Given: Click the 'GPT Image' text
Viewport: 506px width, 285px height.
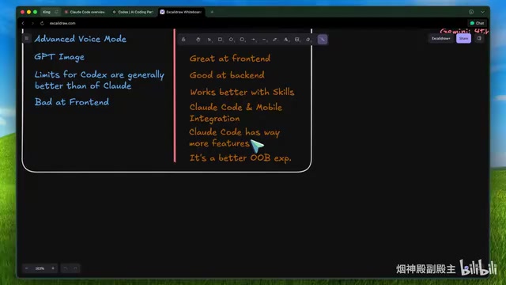Looking at the screenshot, I should point(59,57).
